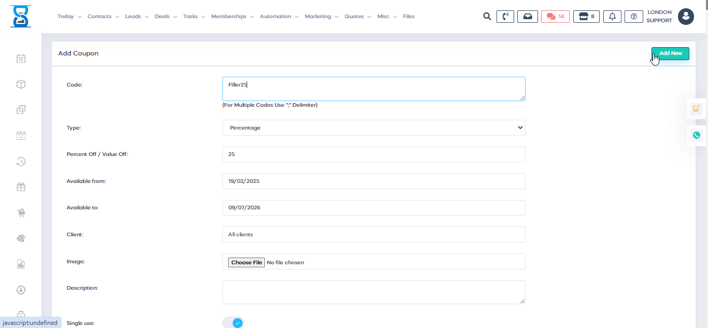The width and height of the screenshot is (708, 328).
Task: Open the calendar icon in sidebar
Action: (x=21, y=59)
